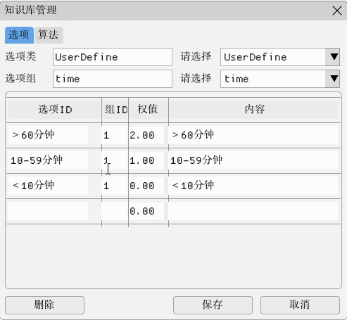Screen dimensions: 347x320
Task: Close the 知识库管理 dialog
Action: point(337,11)
